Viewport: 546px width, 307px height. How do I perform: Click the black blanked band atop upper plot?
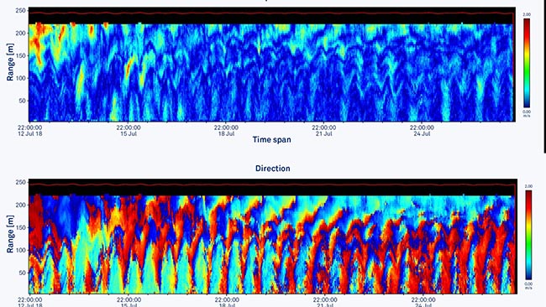(x=271, y=16)
